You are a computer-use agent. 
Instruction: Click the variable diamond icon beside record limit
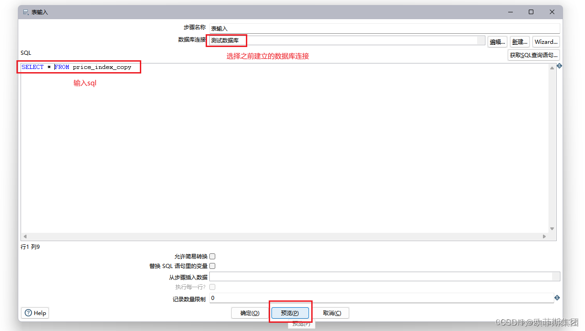[557, 298]
